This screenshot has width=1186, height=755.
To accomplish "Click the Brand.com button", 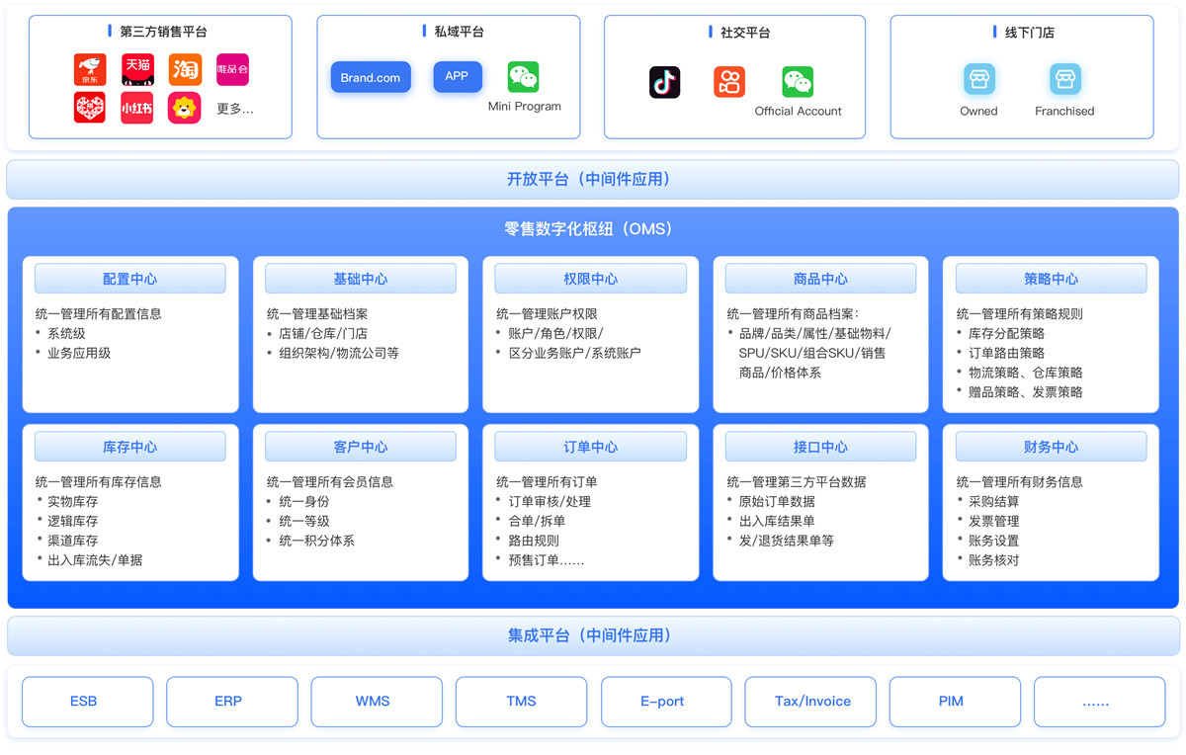I will click(371, 77).
